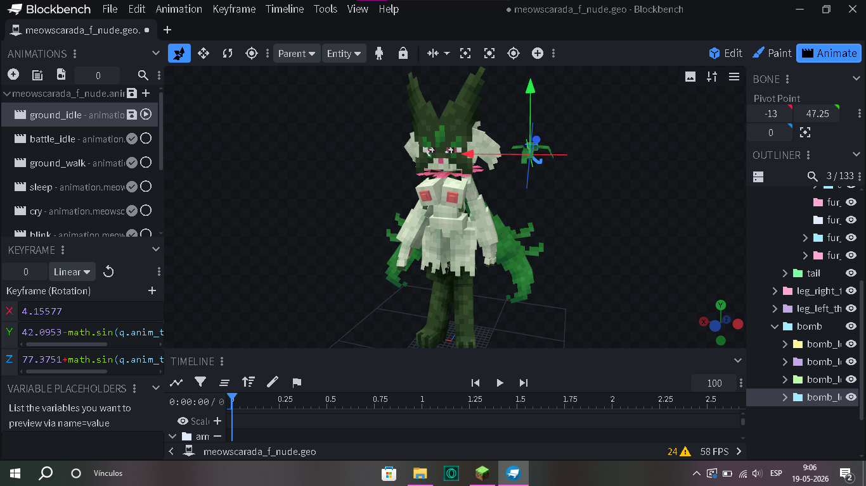
Task: Click the timeline filter funnel icon
Action: click(x=200, y=382)
